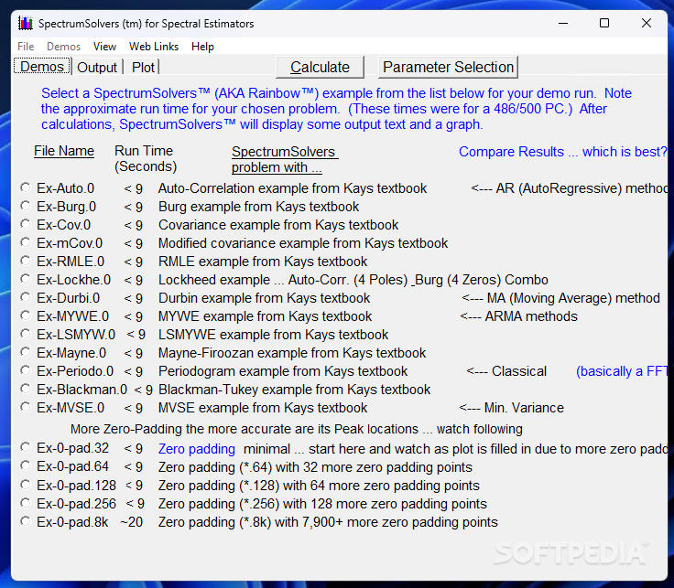Click the 'Run Time (Seconds)' column heading
This screenshot has width=674, height=588.
[x=146, y=158]
